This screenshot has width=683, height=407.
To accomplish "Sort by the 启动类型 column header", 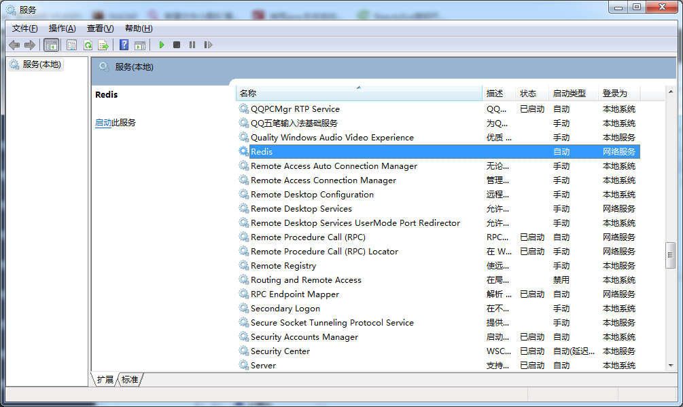I will coord(573,94).
